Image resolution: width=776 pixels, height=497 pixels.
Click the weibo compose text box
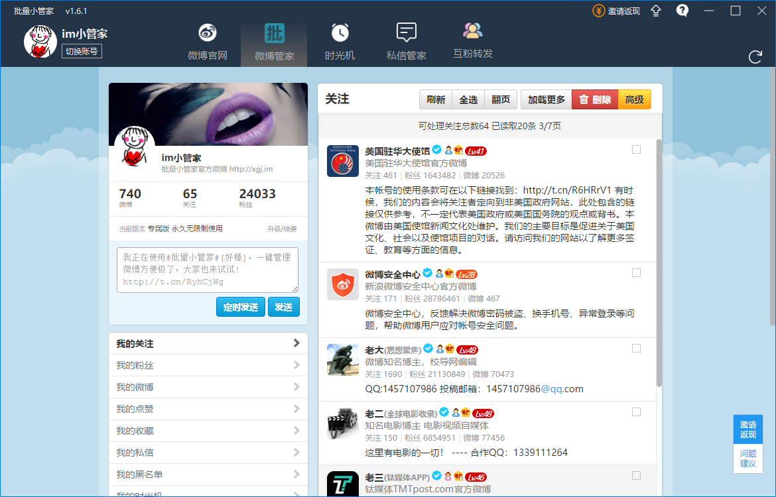pos(208,270)
